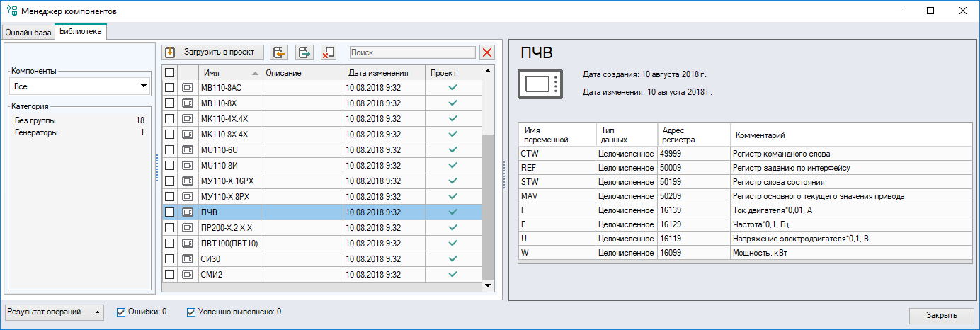Clear search with the red X icon
Screen dimensions: 980x330
pyautogui.click(x=487, y=52)
